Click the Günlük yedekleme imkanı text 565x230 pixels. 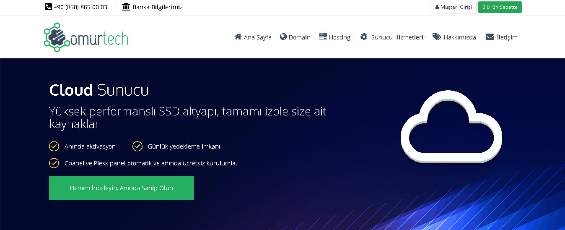[x=184, y=146]
